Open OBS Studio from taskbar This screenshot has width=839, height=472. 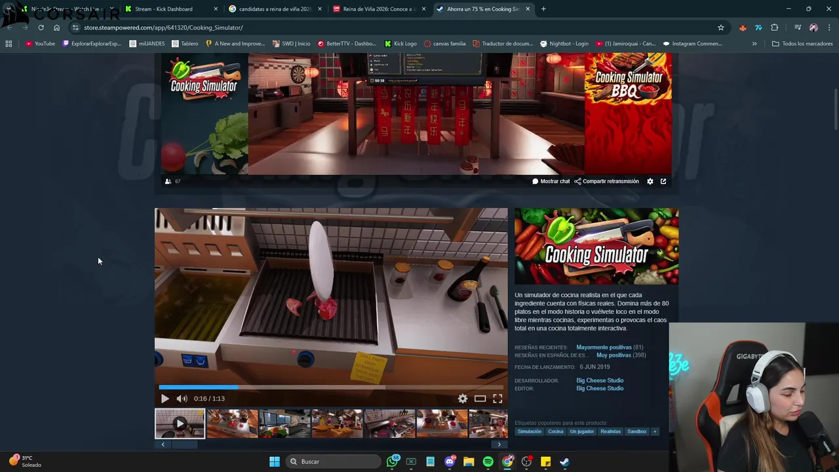[x=526, y=462]
